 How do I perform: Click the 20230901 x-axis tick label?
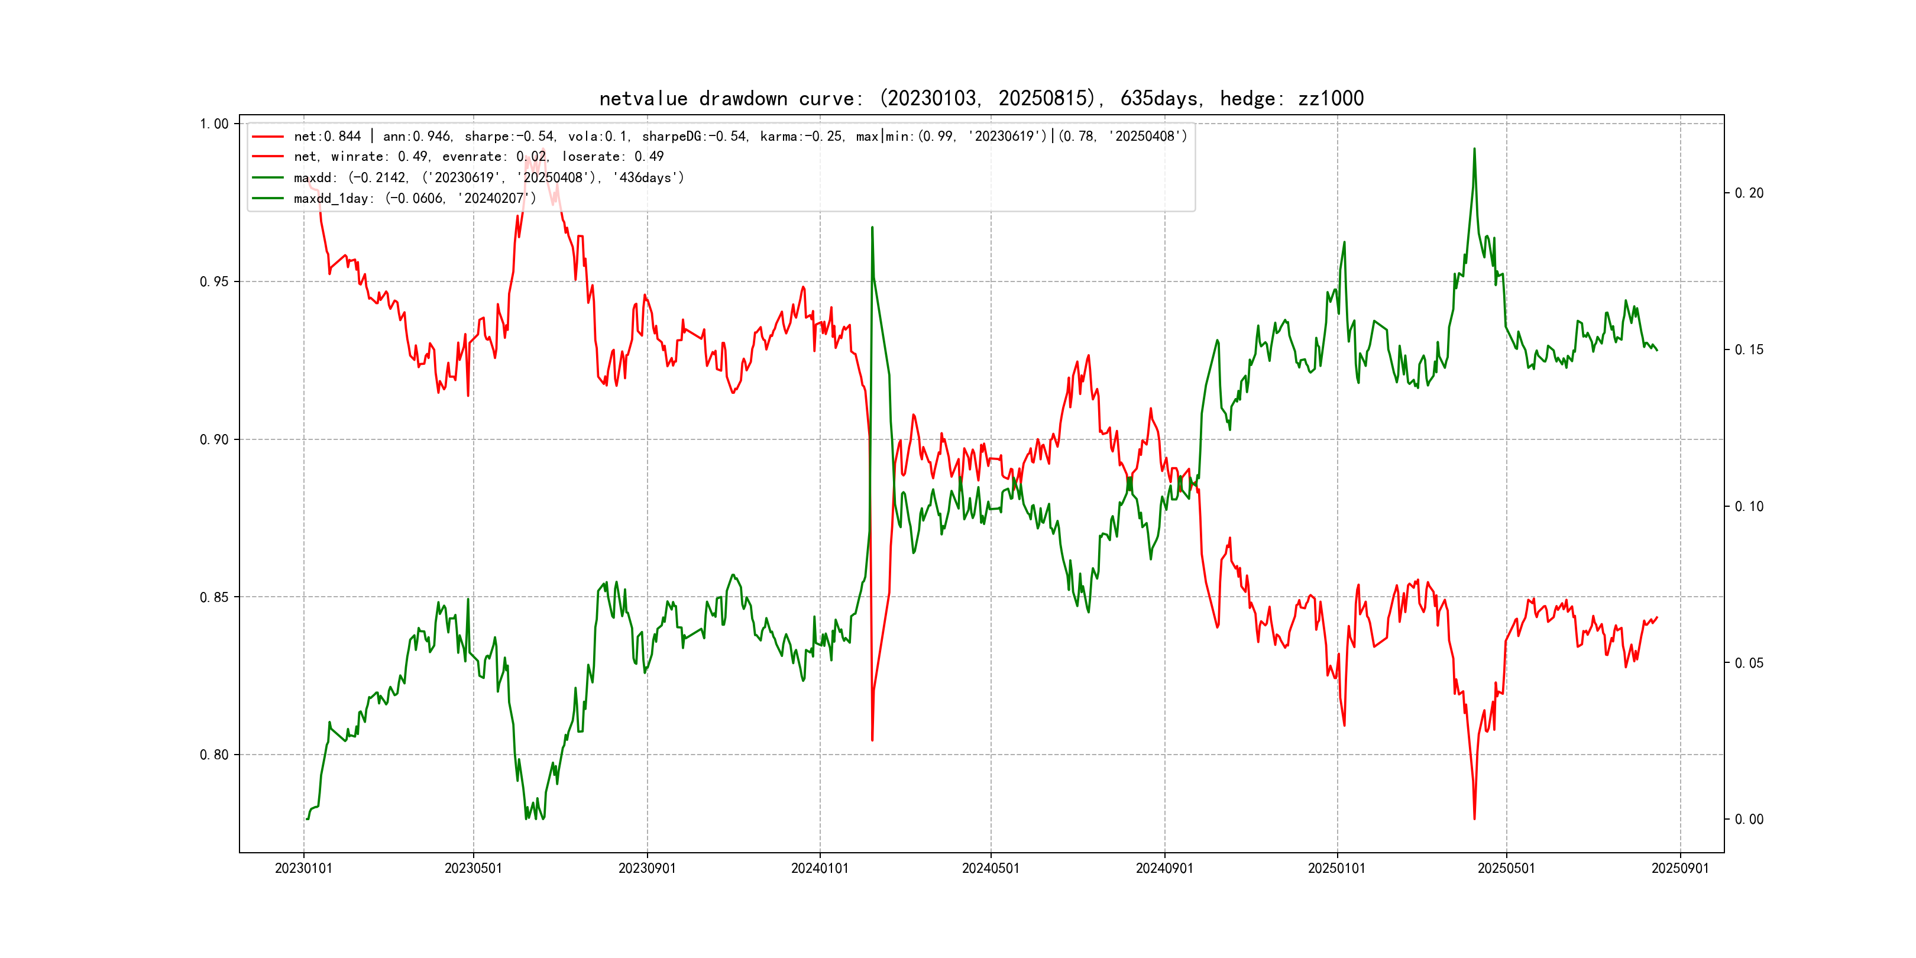pos(647,868)
